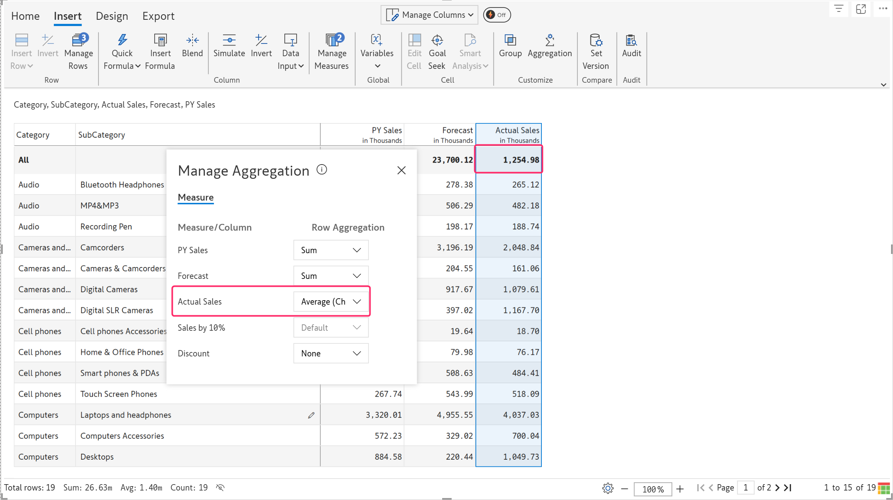This screenshot has width=893, height=500.
Task: Open the Export tab
Action: tap(158, 16)
